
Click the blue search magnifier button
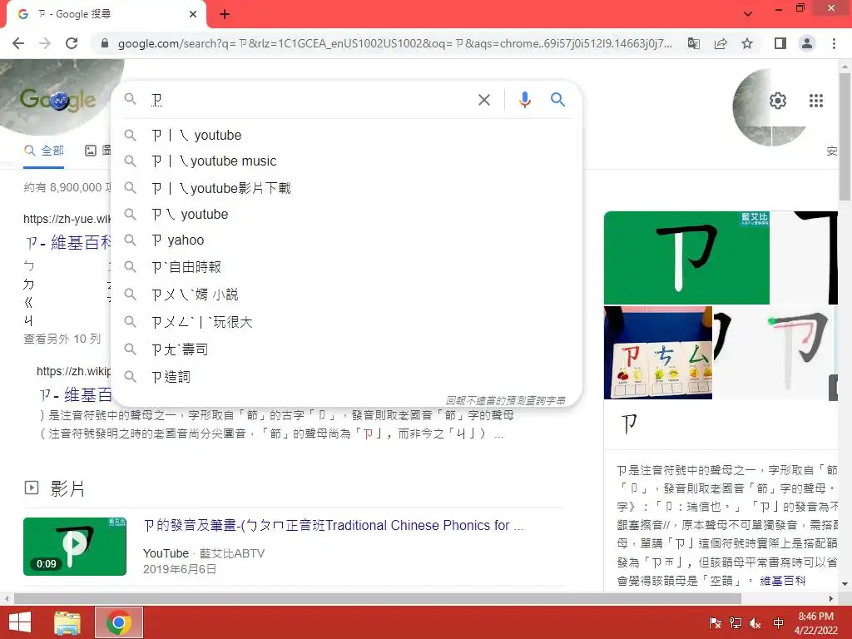tap(557, 100)
